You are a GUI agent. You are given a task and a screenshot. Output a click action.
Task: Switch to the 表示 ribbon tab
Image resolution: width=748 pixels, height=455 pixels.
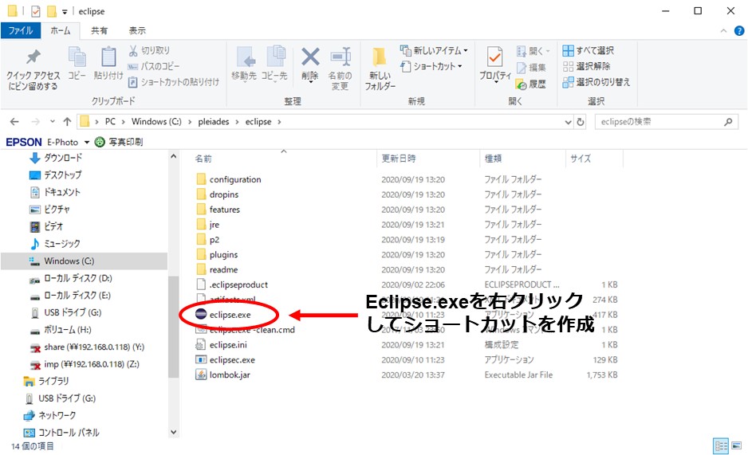pos(137,30)
